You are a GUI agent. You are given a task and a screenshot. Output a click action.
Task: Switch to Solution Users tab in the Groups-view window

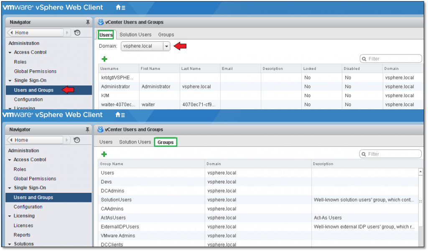(135, 142)
